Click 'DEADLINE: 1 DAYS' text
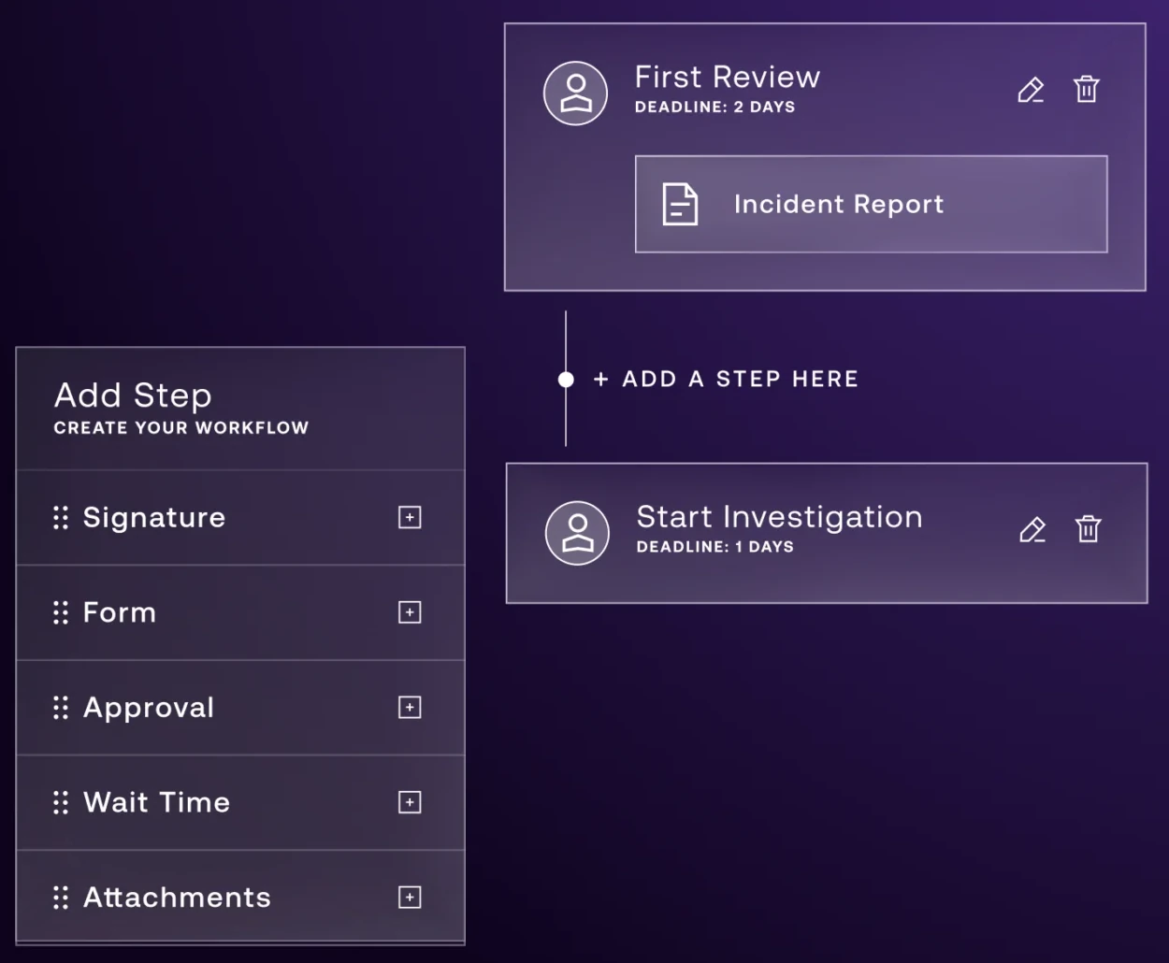This screenshot has height=963, width=1169. pyautogui.click(x=715, y=546)
